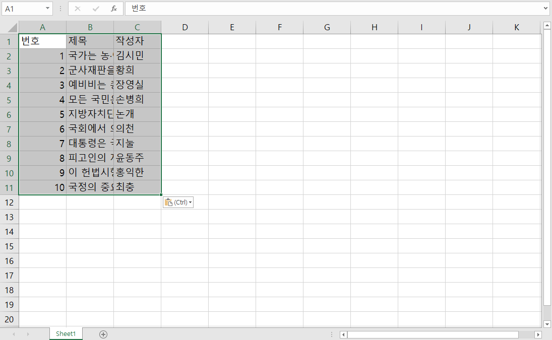
Task: Click horizontal scrollbar left arrow
Action: point(344,334)
